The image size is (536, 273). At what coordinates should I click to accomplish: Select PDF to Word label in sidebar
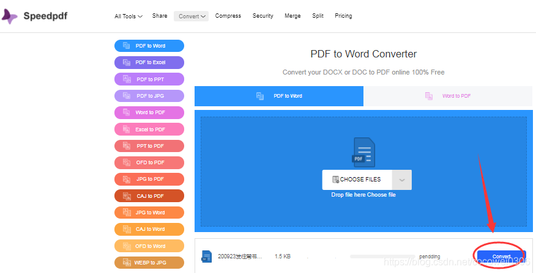[x=151, y=46]
